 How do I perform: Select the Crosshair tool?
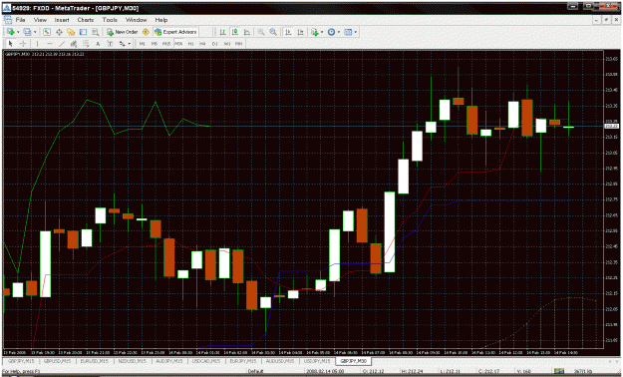coord(23,44)
